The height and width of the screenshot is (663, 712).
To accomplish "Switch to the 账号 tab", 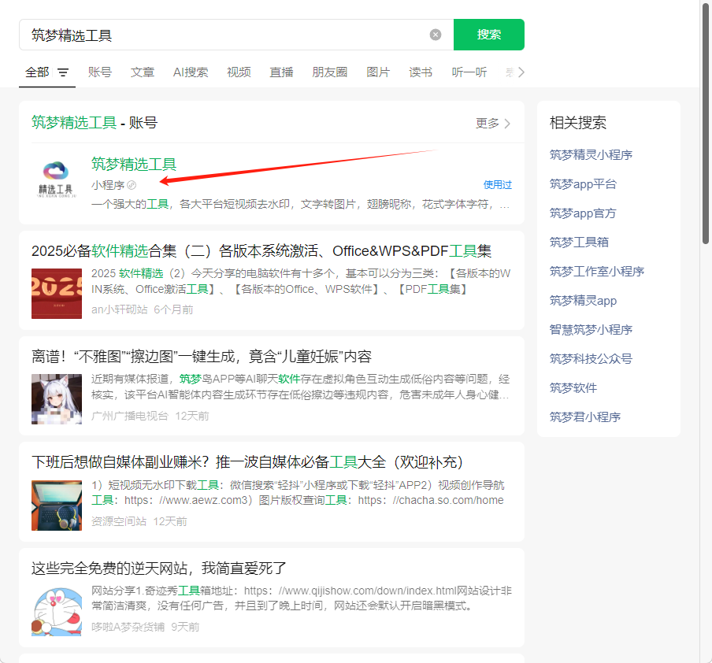I will coord(100,72).
